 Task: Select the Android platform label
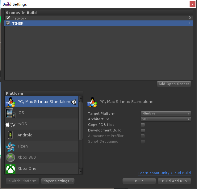pos(25,135)
